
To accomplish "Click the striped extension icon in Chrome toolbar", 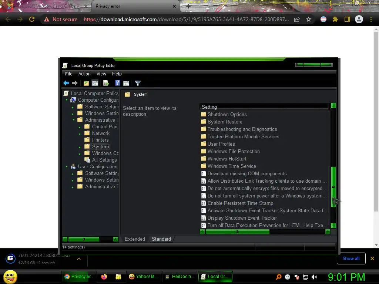I will pyautogui.click(x=323, y=19).
